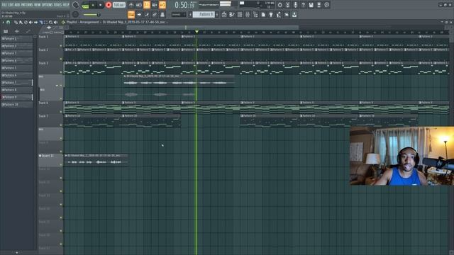Open the ADD menu
454x255 pixels.
[x=17, y=5]
